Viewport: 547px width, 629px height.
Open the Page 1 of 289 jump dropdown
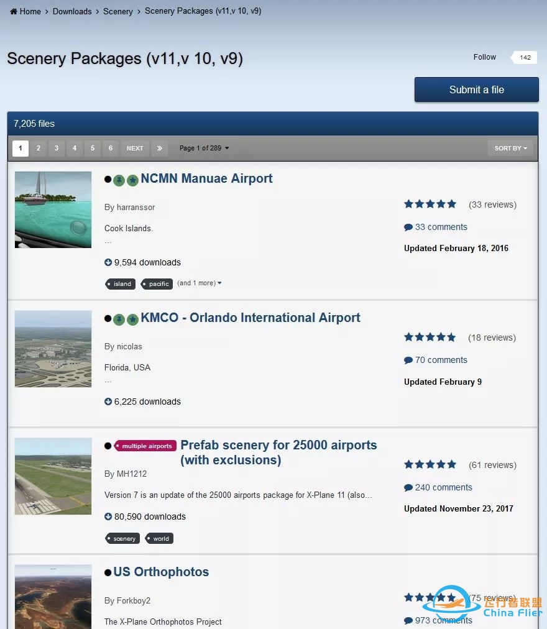click(204, 149)
